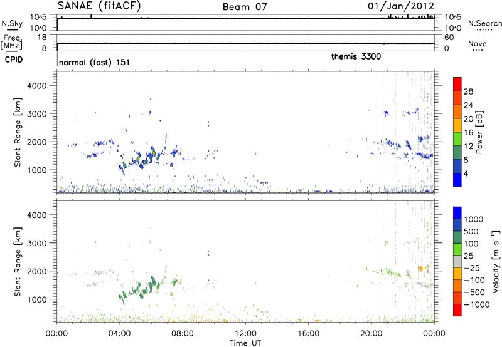
Task: Click the 16:00 time tick label
Action: (308, 334)
